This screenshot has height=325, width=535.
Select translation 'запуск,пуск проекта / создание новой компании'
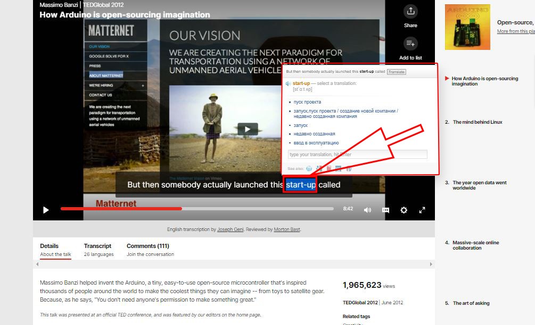click(x=345, y=113)
